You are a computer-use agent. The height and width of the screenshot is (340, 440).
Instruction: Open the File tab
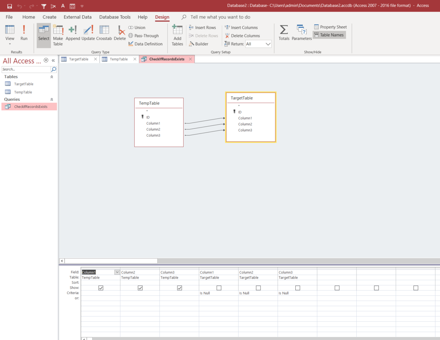(9, 17)
